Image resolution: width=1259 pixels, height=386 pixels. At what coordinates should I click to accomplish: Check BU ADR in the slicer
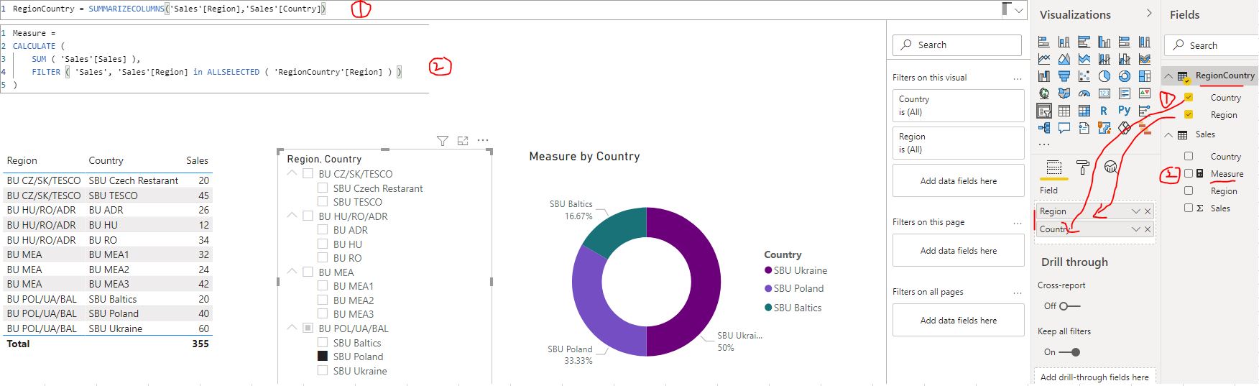(x=323, y=230)
